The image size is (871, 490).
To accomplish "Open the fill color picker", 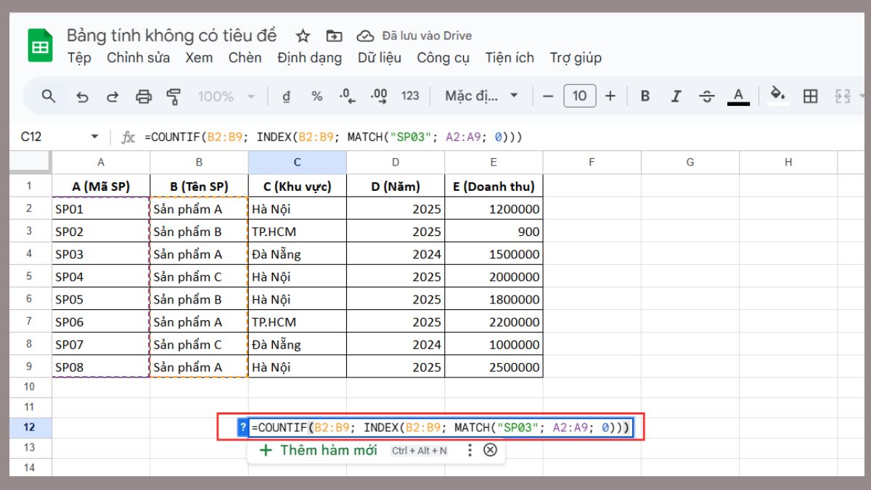I will pyautogui.click(x=777, y=96).
